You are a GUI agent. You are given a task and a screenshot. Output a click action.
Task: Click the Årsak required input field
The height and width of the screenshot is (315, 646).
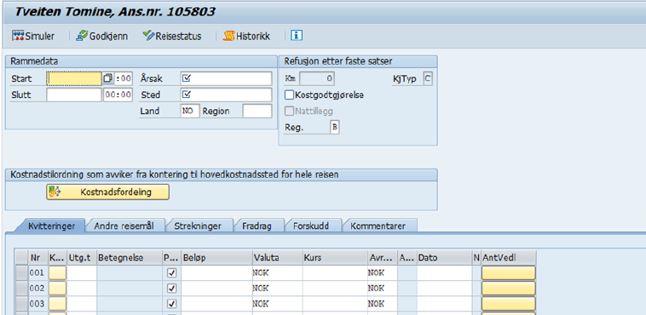click(226, 78)
